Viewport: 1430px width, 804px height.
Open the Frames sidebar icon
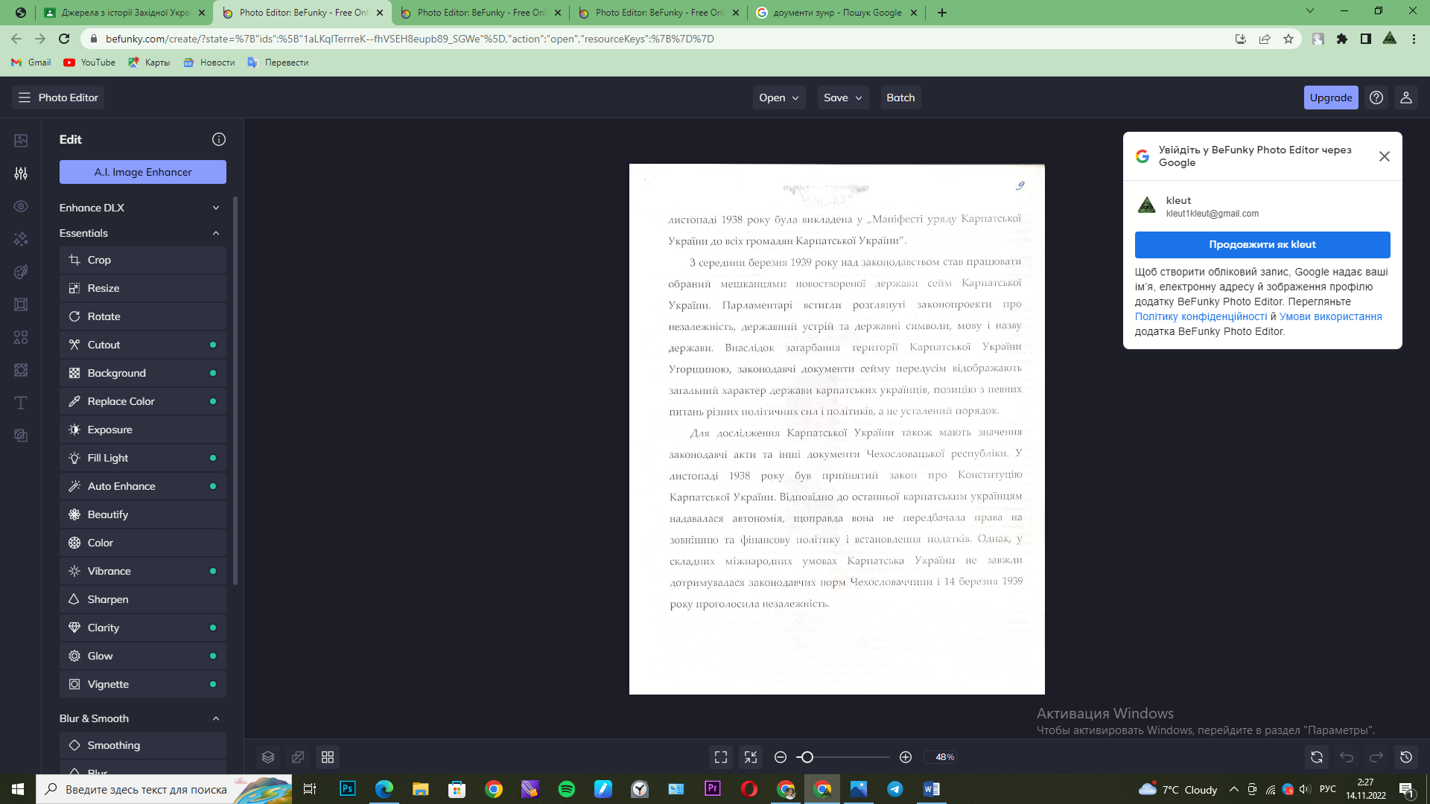tap(21, 304)
